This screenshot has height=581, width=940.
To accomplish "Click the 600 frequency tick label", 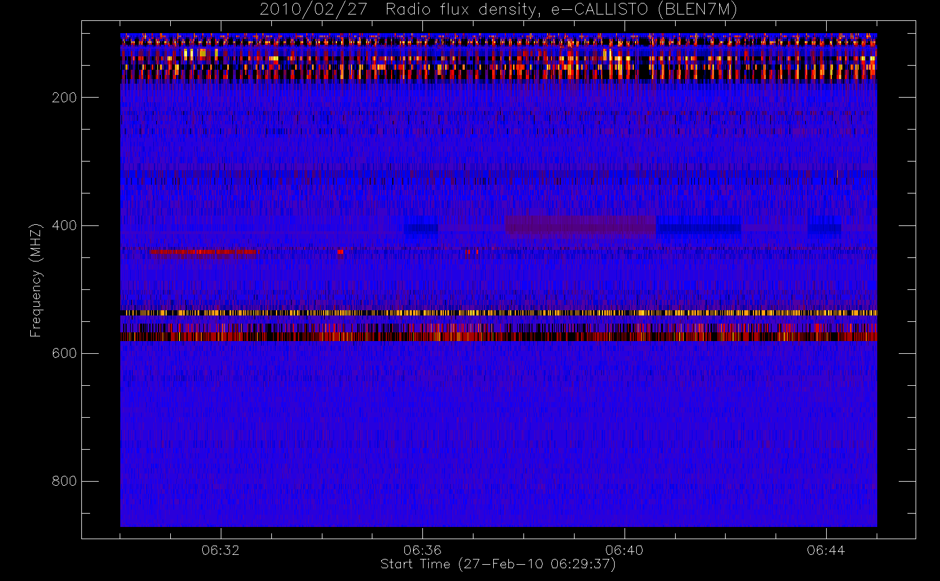I will [64, 353].
